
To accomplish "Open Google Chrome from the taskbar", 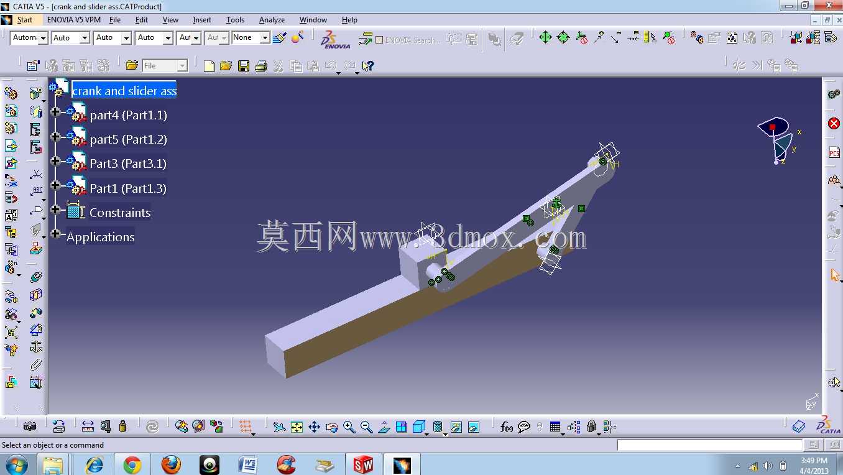I will 132,464.
